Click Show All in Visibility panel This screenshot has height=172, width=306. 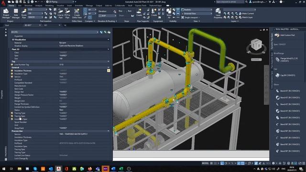point(169,13)
